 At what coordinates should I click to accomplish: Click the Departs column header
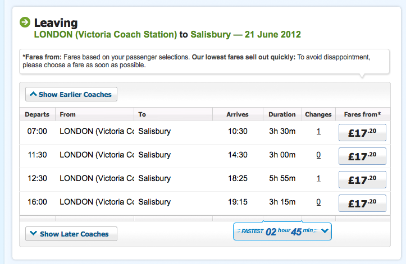pyautogui.click(x=37, y=114)
